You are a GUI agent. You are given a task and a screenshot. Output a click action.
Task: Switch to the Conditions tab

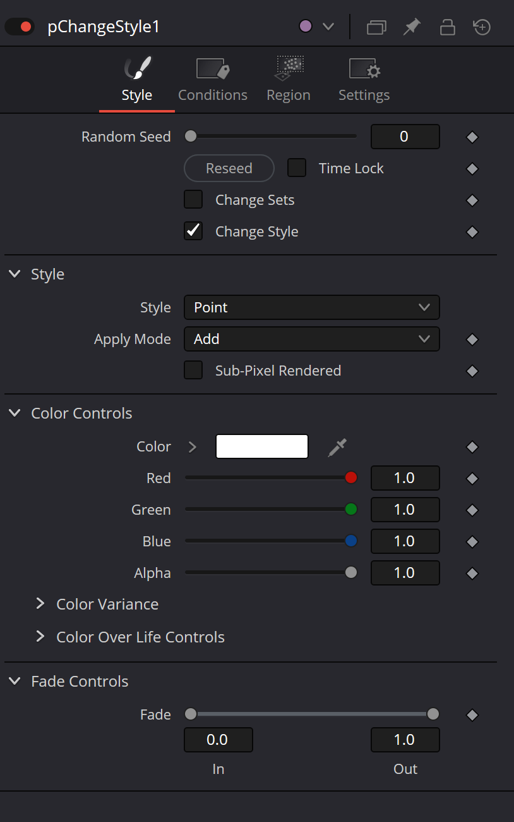click(213, 80)
